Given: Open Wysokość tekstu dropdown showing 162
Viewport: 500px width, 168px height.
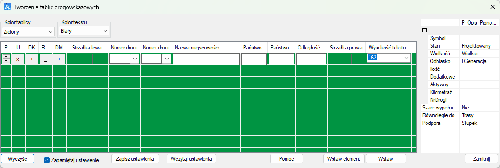Looking at the screenshot, I should point(389,58).
